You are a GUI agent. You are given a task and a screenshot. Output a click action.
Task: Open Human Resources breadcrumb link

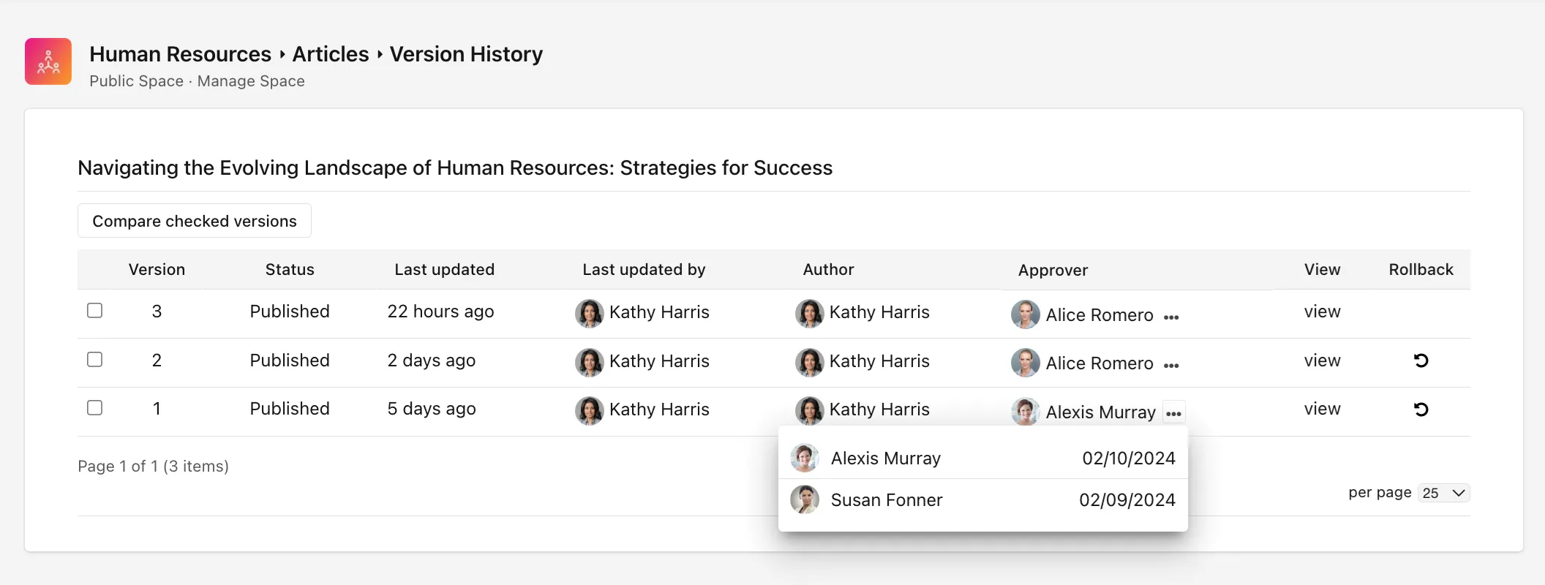[x=180, y=54]
